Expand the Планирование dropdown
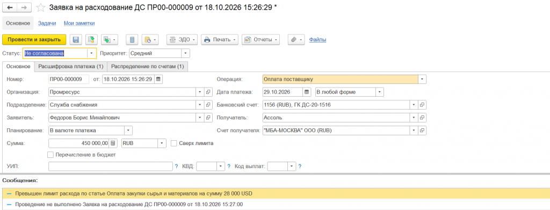Screen dimensions: 550x210 point(128,131)
